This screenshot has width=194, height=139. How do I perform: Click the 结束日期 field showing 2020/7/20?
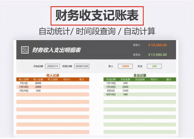tap(82, 66)
